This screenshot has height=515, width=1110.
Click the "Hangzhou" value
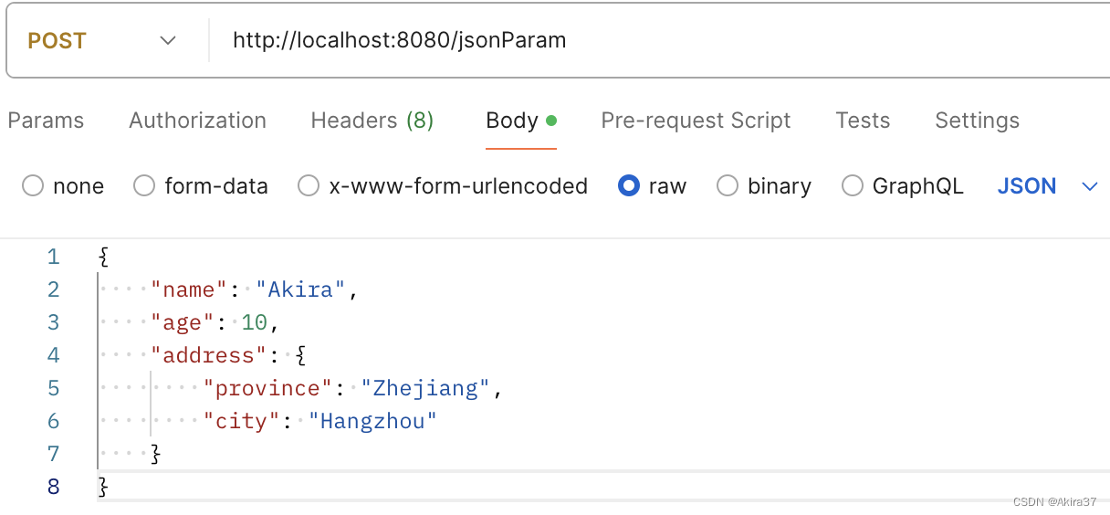tap(373, 421)
